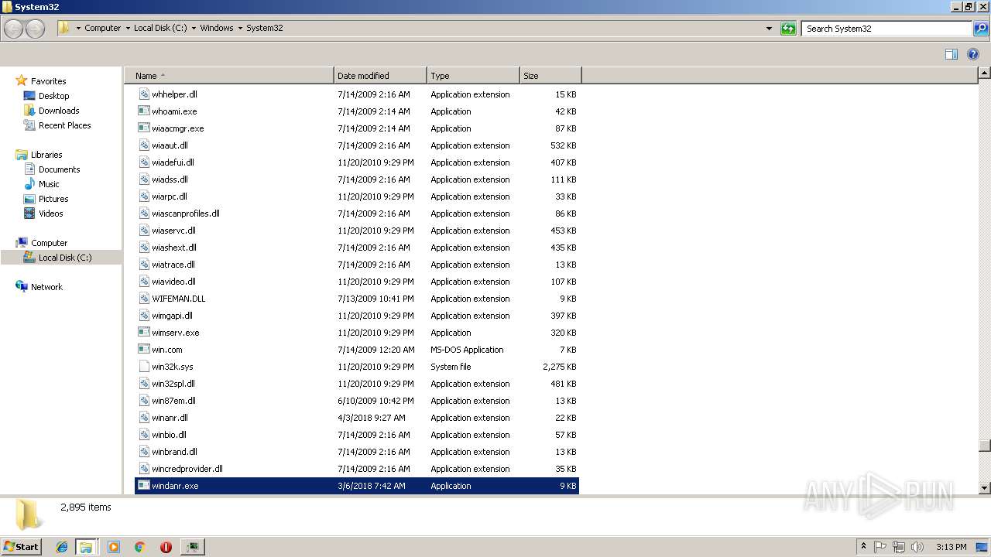Click the wimserv.exe file icon
The width and height of the screenshot is (991, 557).
[x=144, y=333]
